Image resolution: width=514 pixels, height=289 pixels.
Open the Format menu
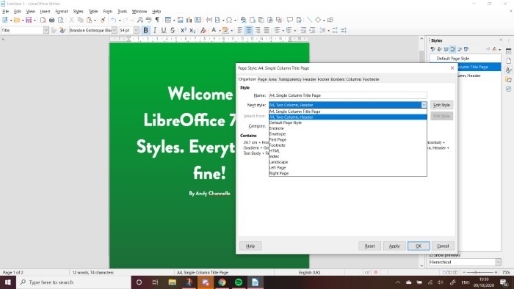point(61,12)
